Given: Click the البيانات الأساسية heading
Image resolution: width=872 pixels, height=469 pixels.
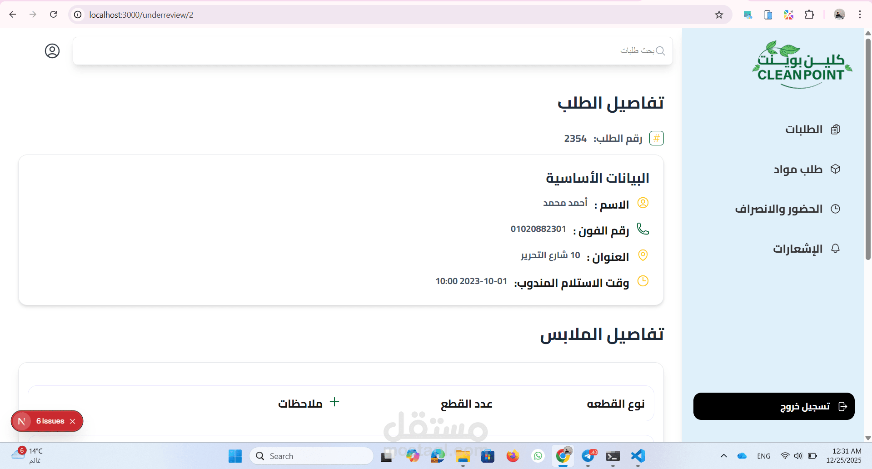Looking at the screenshot, I should 598,178.
